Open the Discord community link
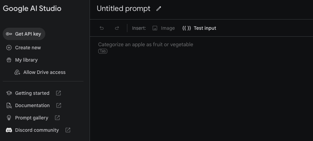The image size is (313, 141). coord(37,130)
